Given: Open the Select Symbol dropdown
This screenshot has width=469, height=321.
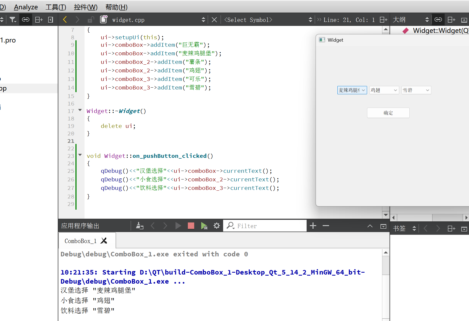Looking at the screenshot, I should click(x=268, y=20).
